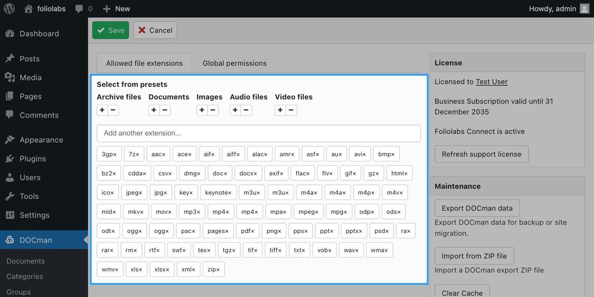Screen dimensions: 594x297
Task: Add Images preset with plus button
Action: 202,110
